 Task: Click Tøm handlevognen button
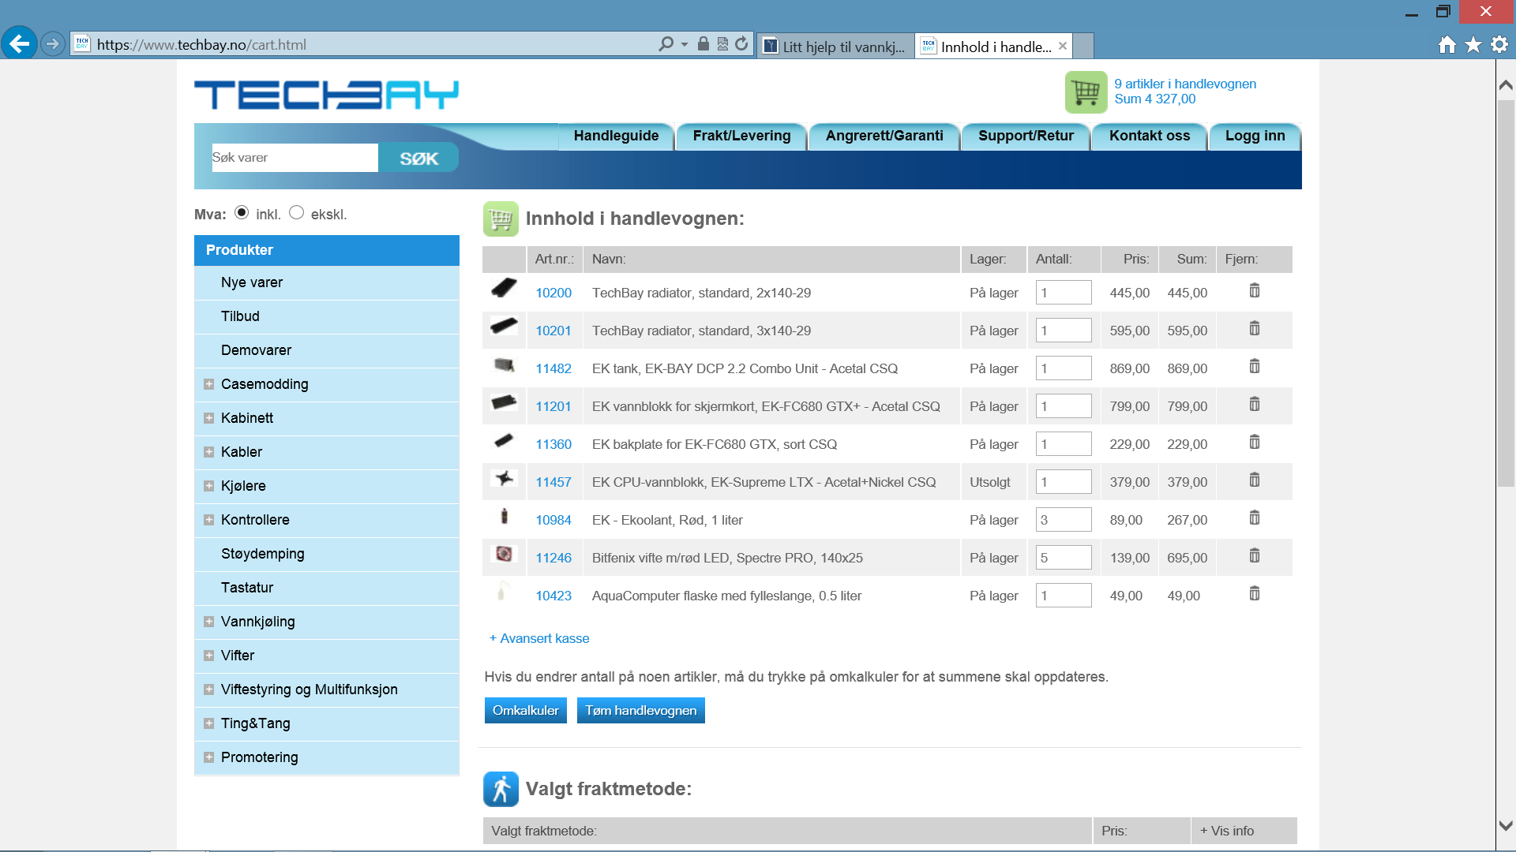pyautogui.click(x=640, y=710)
